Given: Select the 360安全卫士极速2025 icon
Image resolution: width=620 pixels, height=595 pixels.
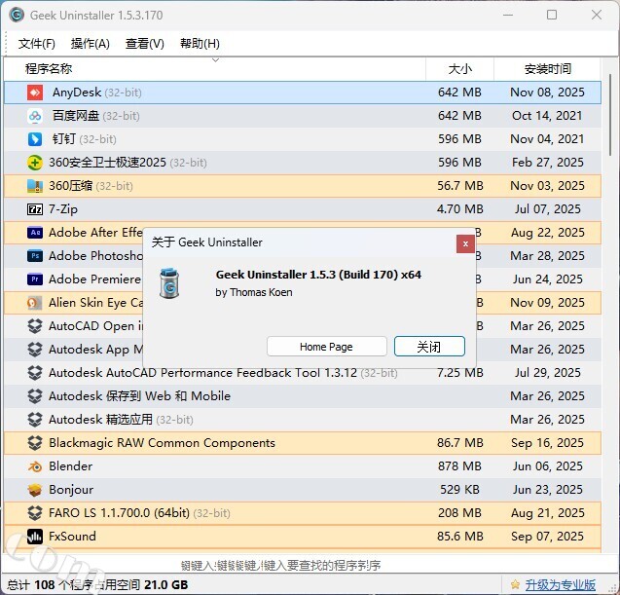Looking at the screenshot, I should coord(35,163).
